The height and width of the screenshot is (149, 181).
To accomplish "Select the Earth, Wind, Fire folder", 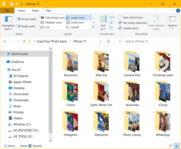I will click(101, 94).
